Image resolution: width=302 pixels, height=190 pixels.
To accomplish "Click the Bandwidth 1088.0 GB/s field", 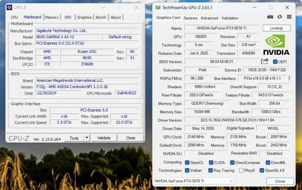I will coord(271,112).
